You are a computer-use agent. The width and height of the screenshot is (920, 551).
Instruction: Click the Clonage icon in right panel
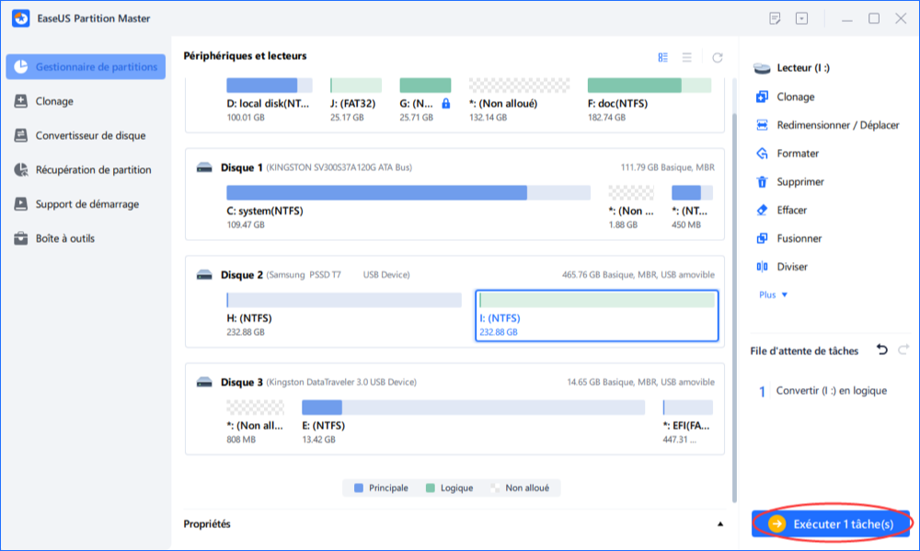click(x=761, y=97)
